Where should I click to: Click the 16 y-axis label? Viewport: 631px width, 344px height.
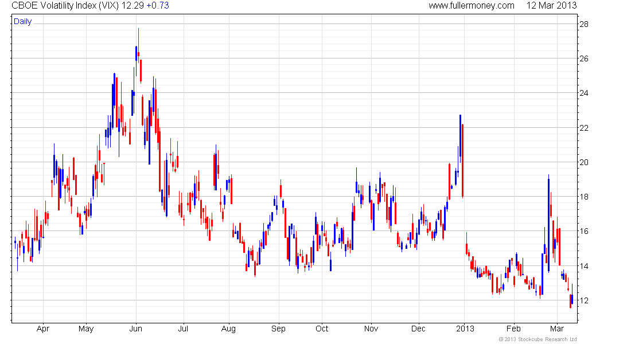point(583,232)
